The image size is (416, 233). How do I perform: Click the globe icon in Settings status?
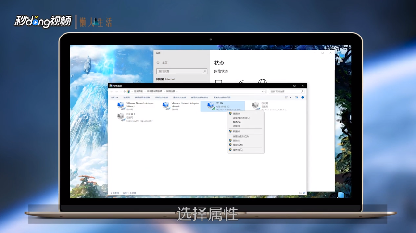[263, 82]
